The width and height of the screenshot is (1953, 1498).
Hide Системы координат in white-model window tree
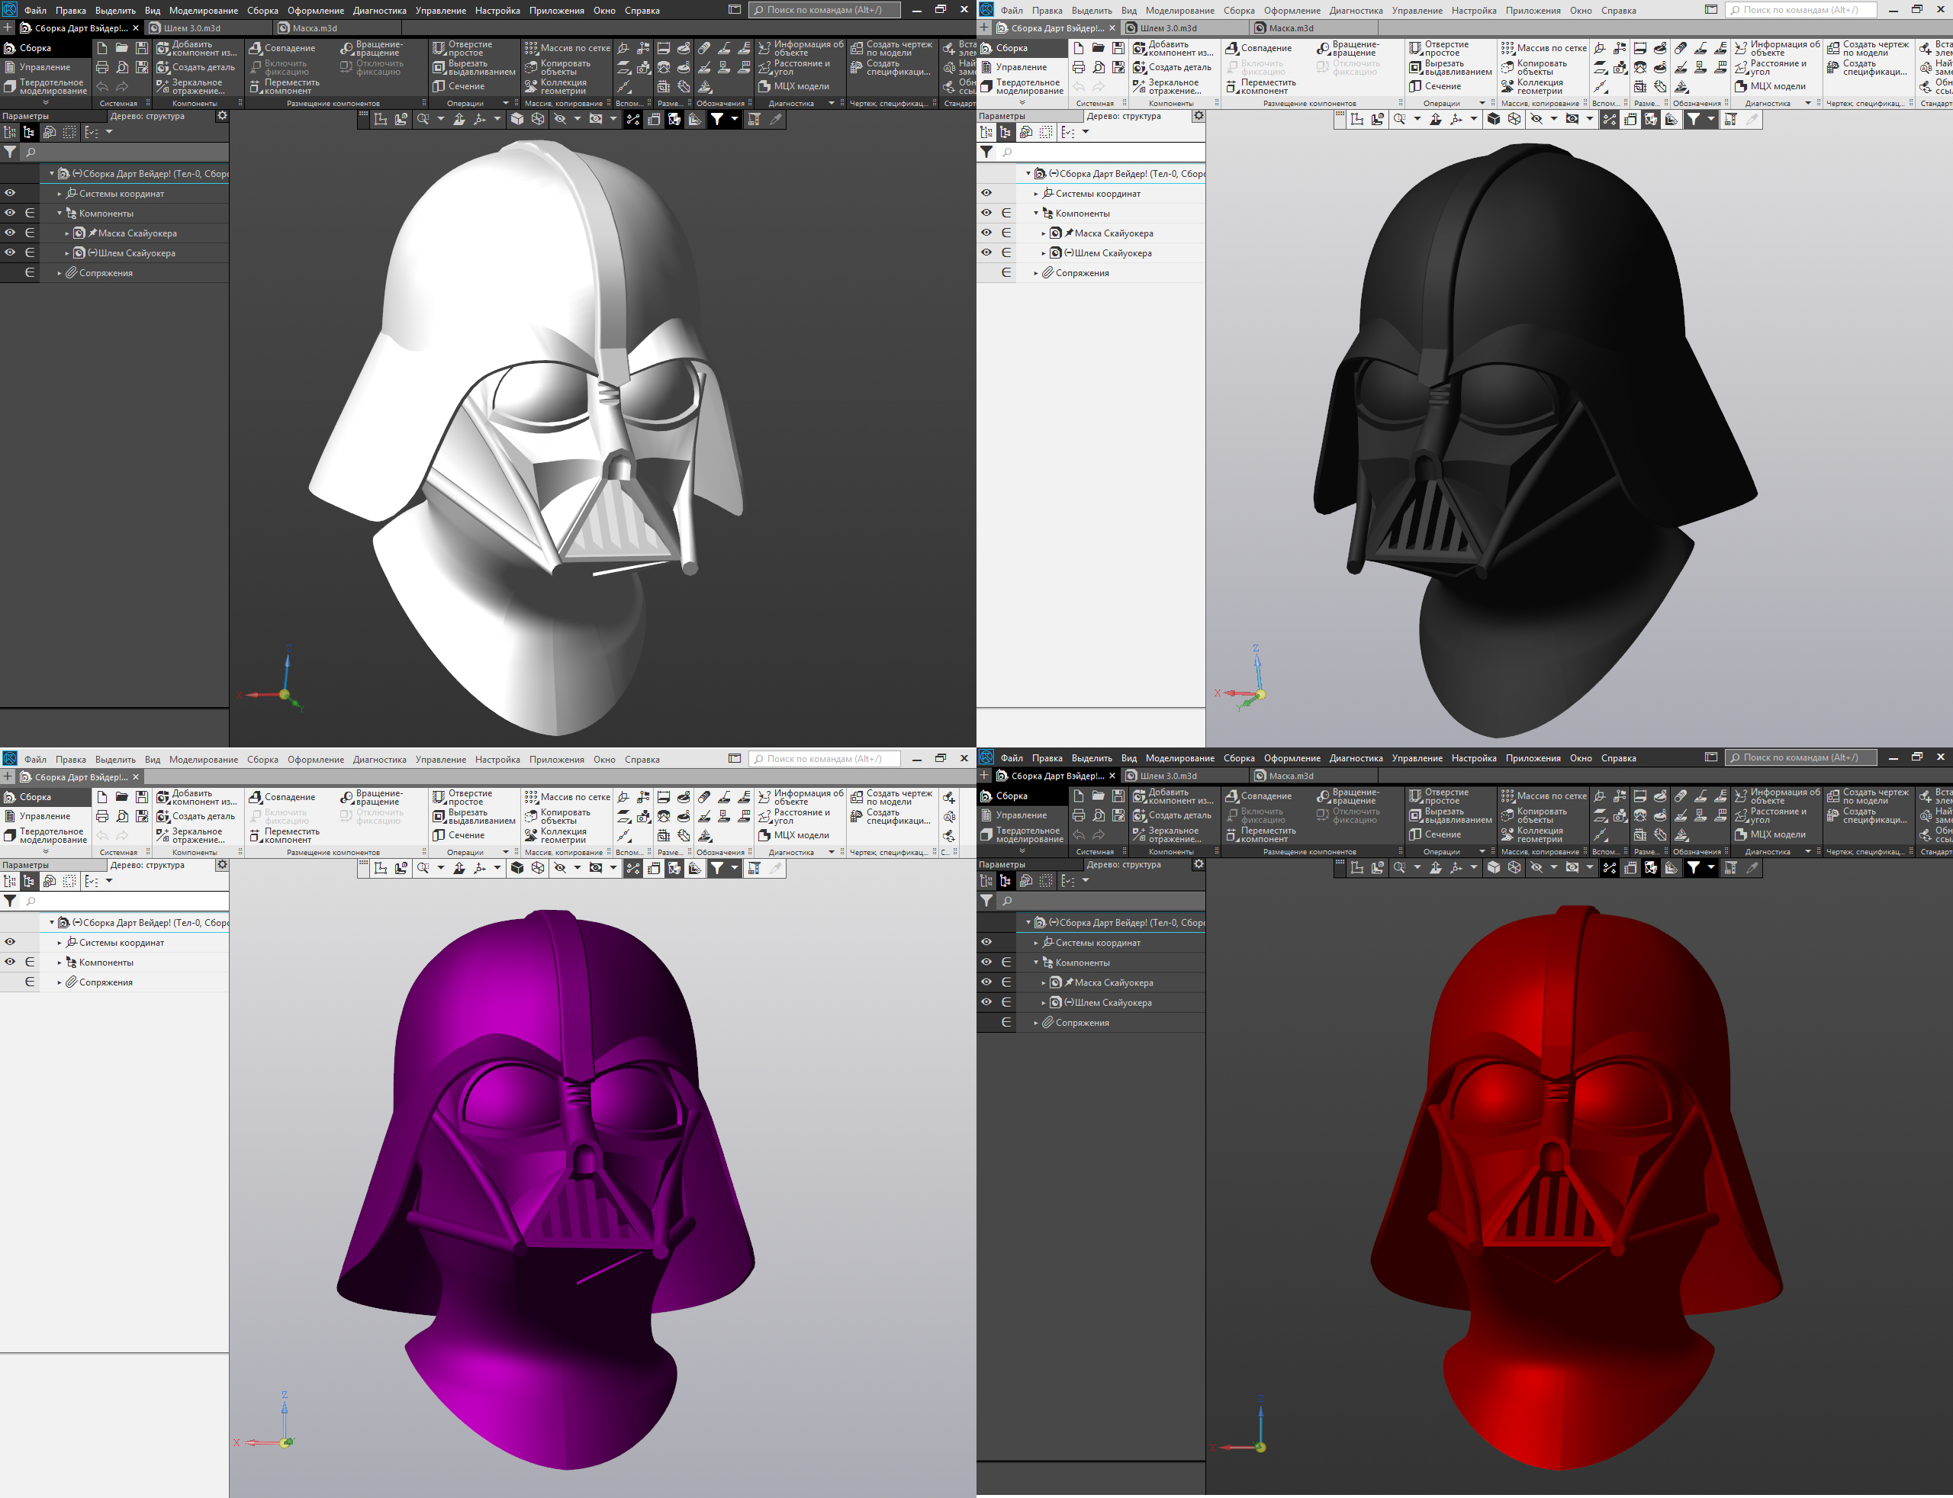pos(10,194)
